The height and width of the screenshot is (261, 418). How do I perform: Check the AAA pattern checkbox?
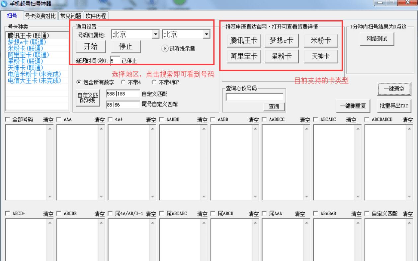59,119
